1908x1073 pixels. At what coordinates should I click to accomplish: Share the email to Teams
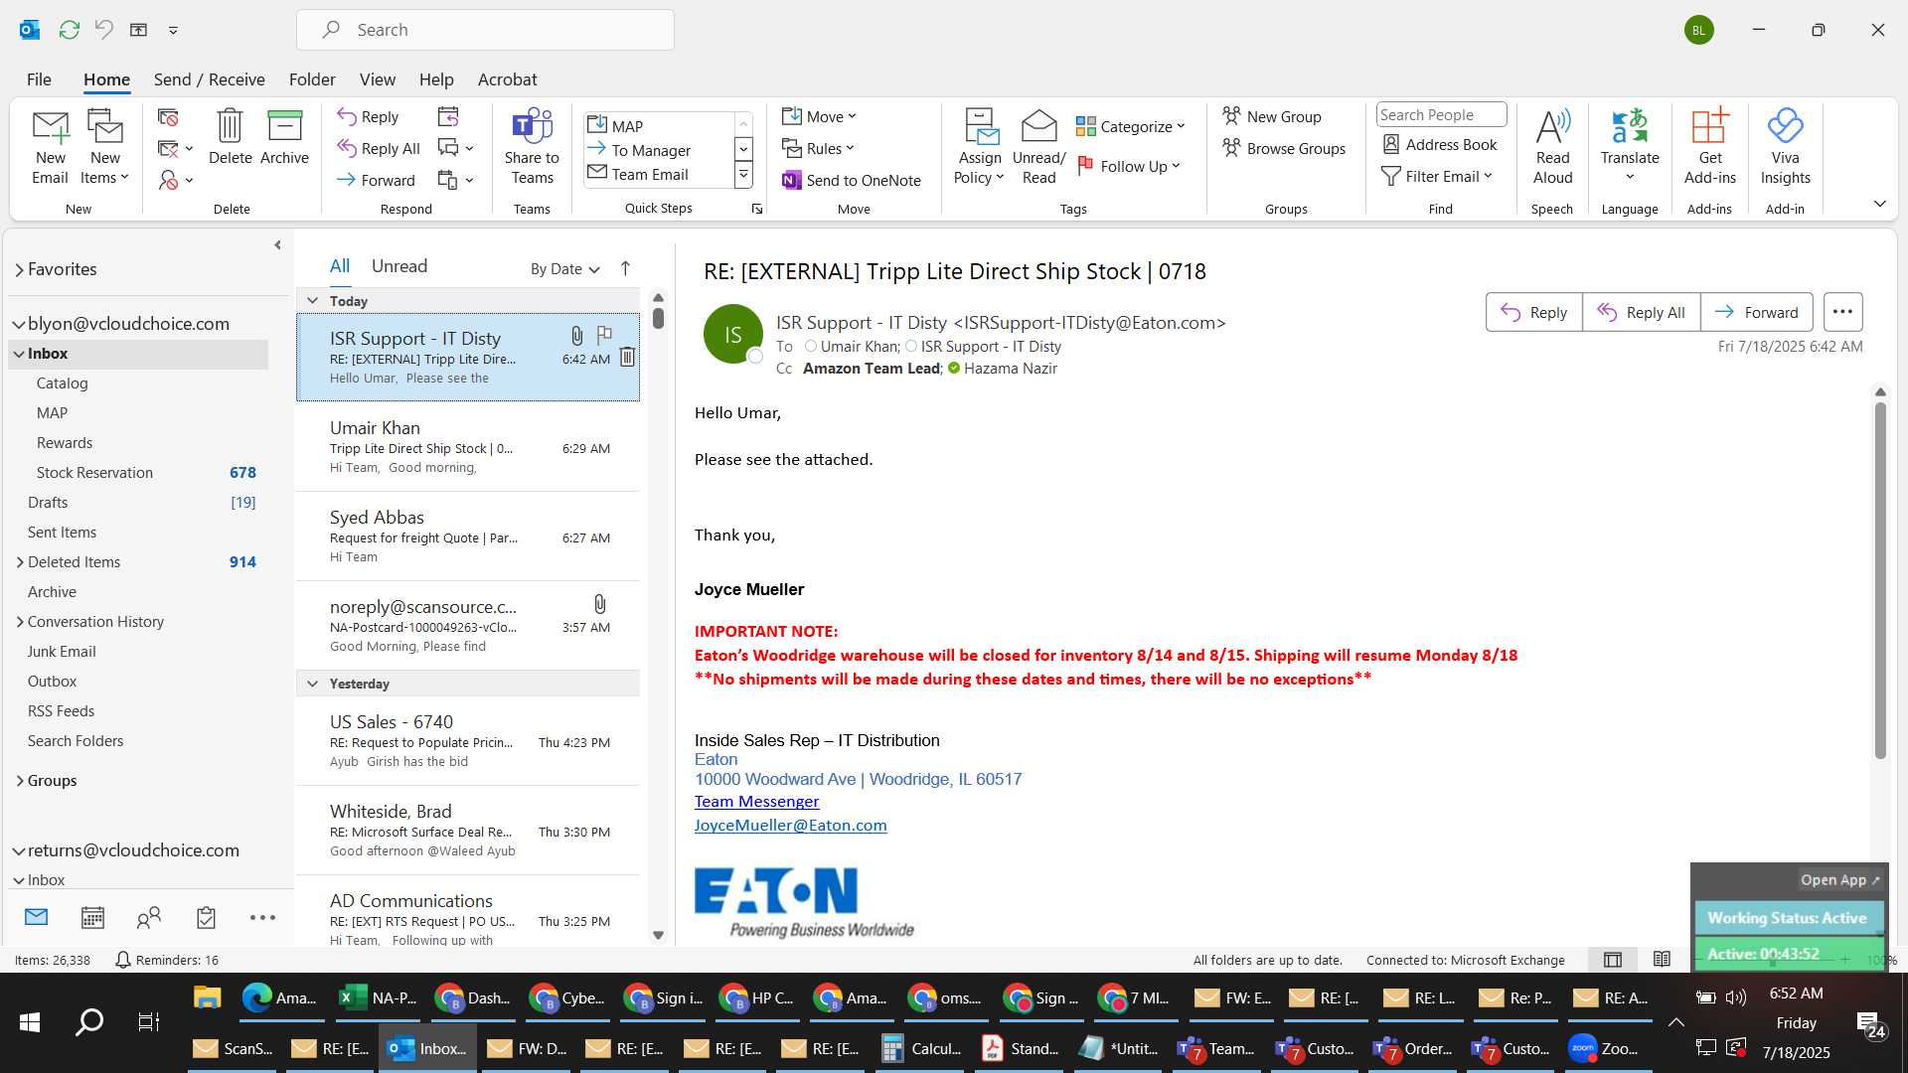tap(532, 147)
